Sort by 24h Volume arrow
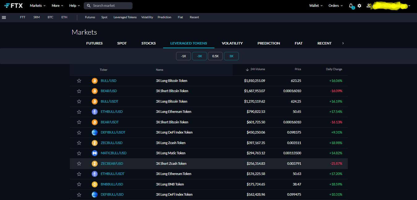The height and width of the screenshot is (200, 417). [247, 70]
